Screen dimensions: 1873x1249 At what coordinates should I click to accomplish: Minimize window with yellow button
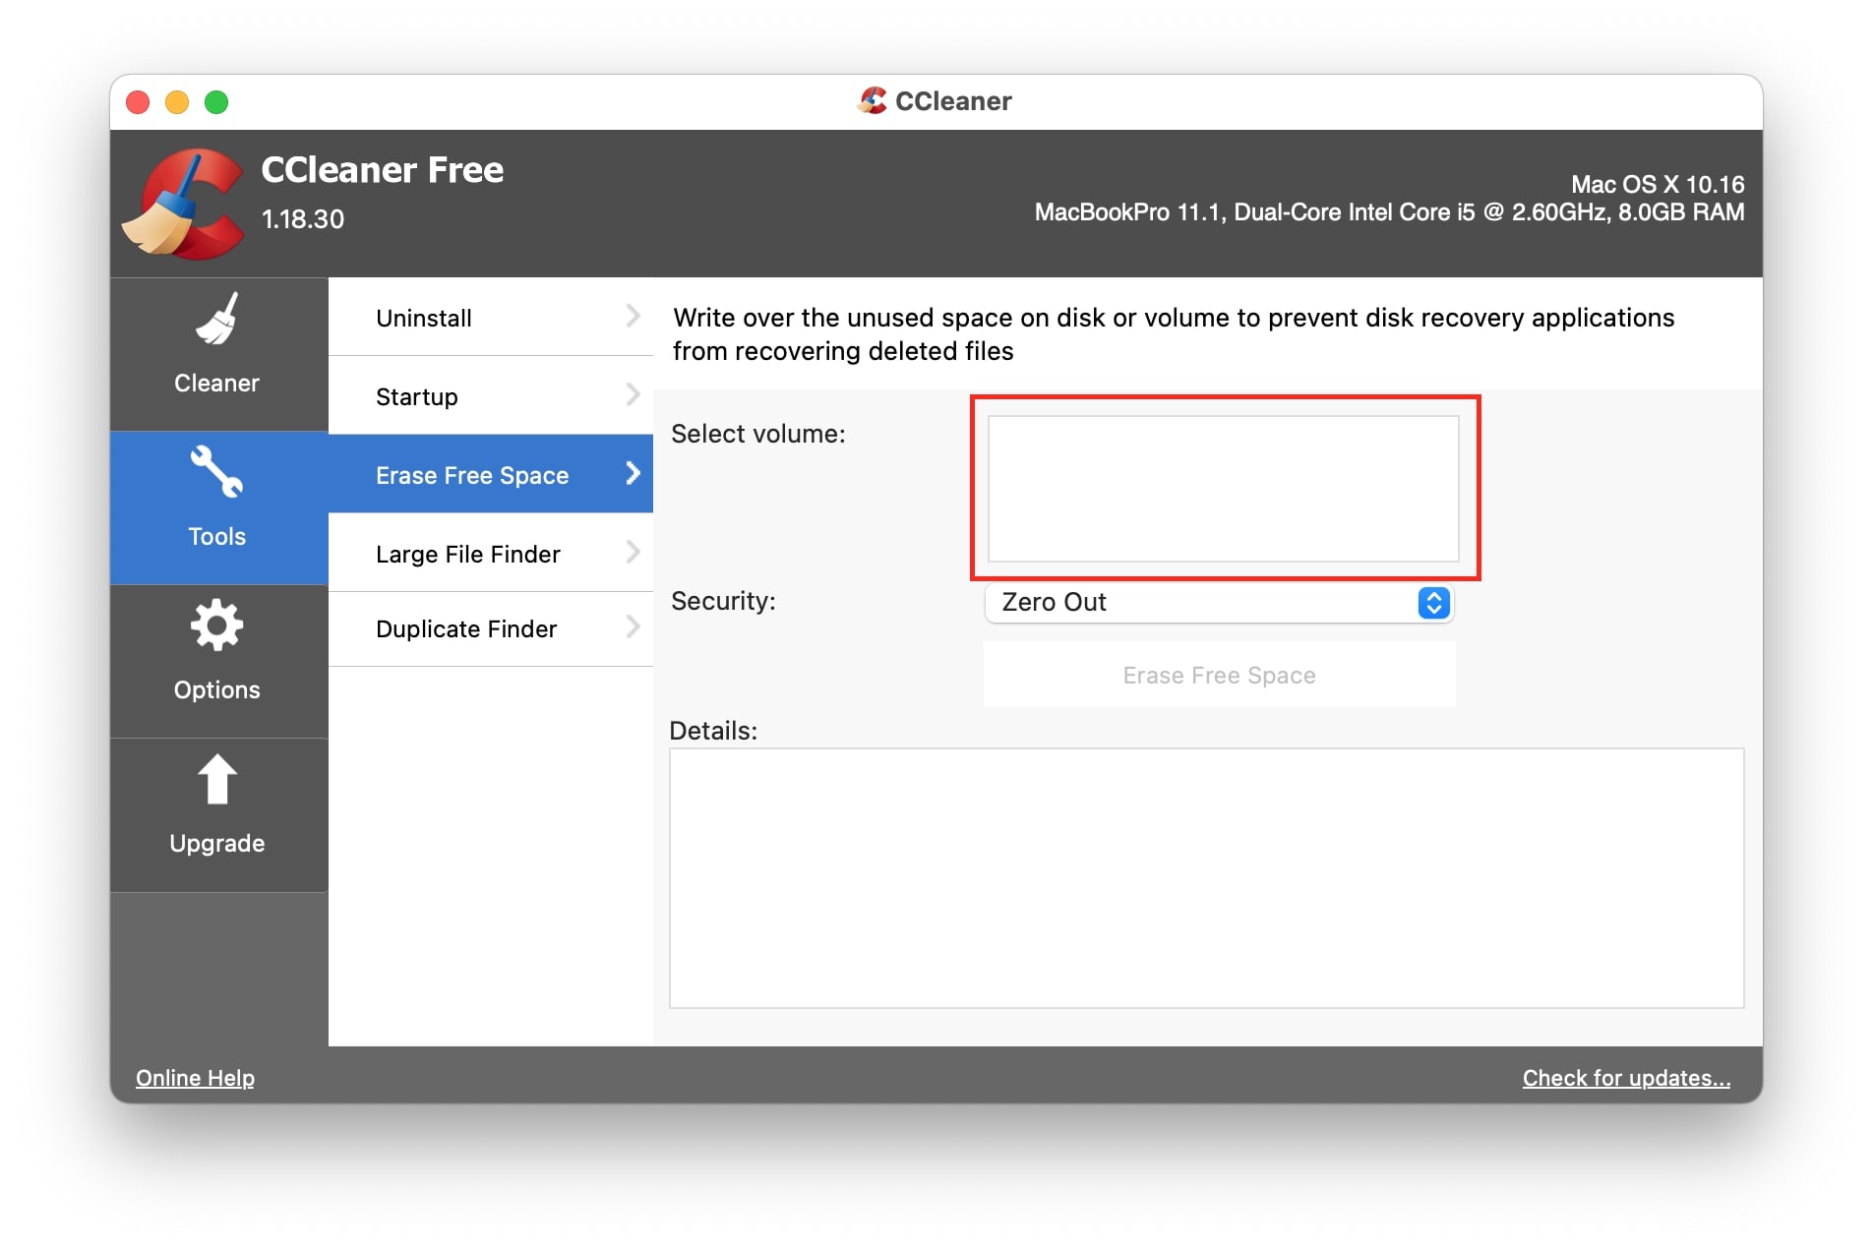coord(177,101)
